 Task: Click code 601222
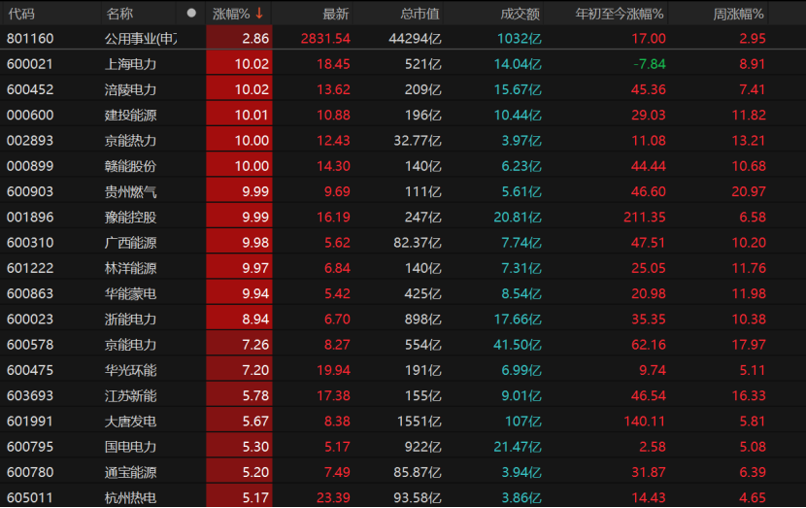[x=30, y=268]
